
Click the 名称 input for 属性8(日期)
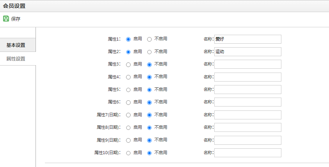pyautogui.click(x=247, y=127)
